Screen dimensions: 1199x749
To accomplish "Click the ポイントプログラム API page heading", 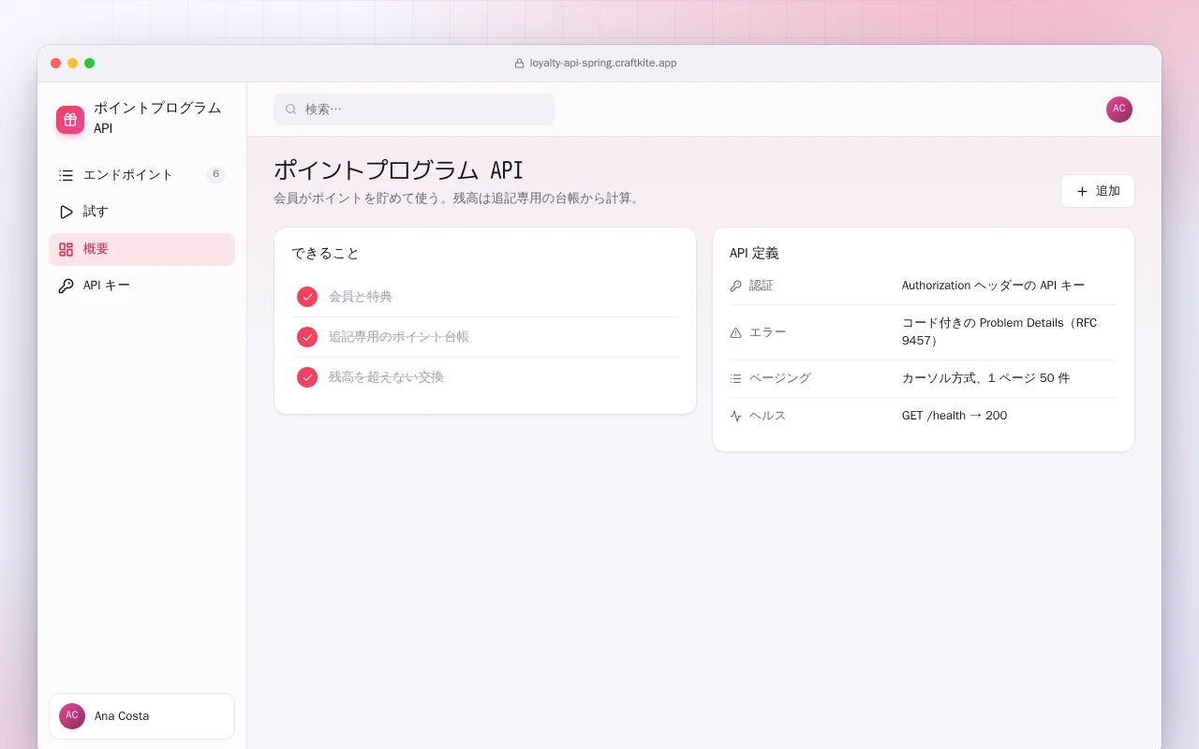I will coord(398,170).
